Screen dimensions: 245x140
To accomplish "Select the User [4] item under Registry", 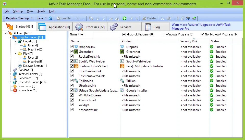I will point(33,45).
